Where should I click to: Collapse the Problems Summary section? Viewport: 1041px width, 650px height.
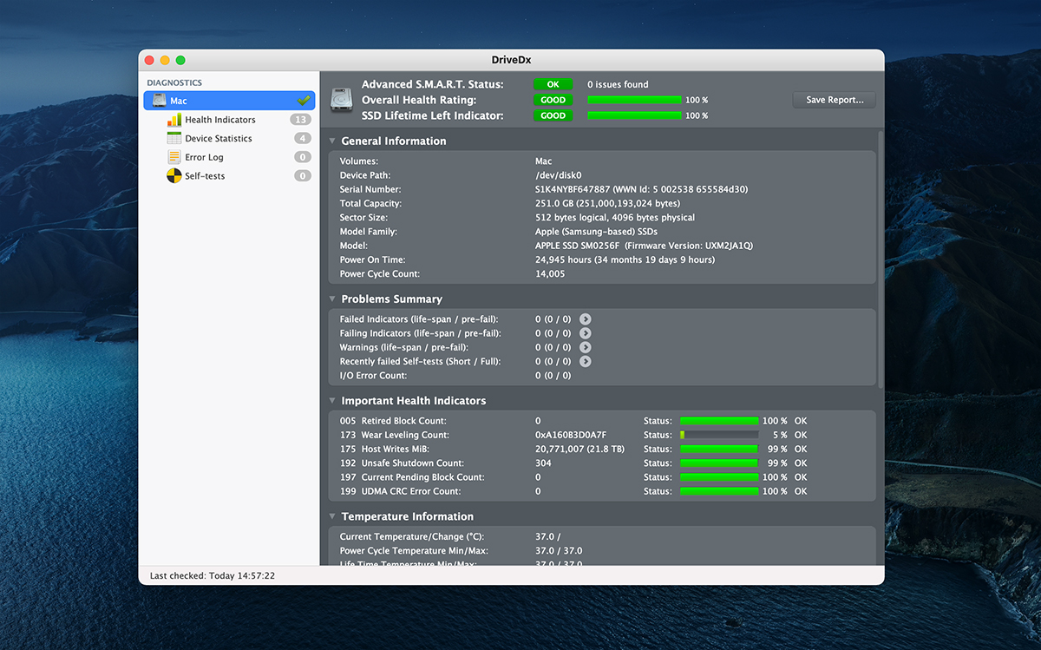332,299
